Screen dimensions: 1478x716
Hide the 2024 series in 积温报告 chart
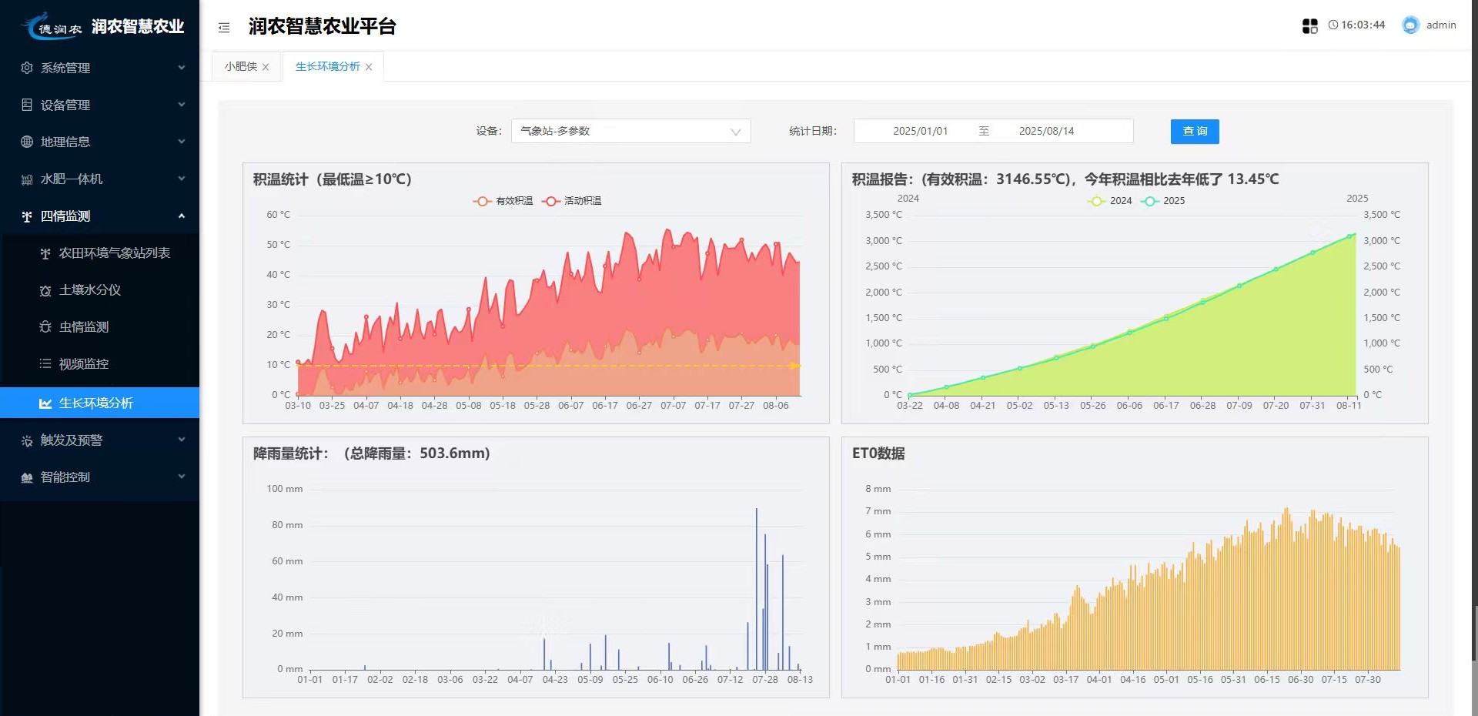tap(1109, 201)
